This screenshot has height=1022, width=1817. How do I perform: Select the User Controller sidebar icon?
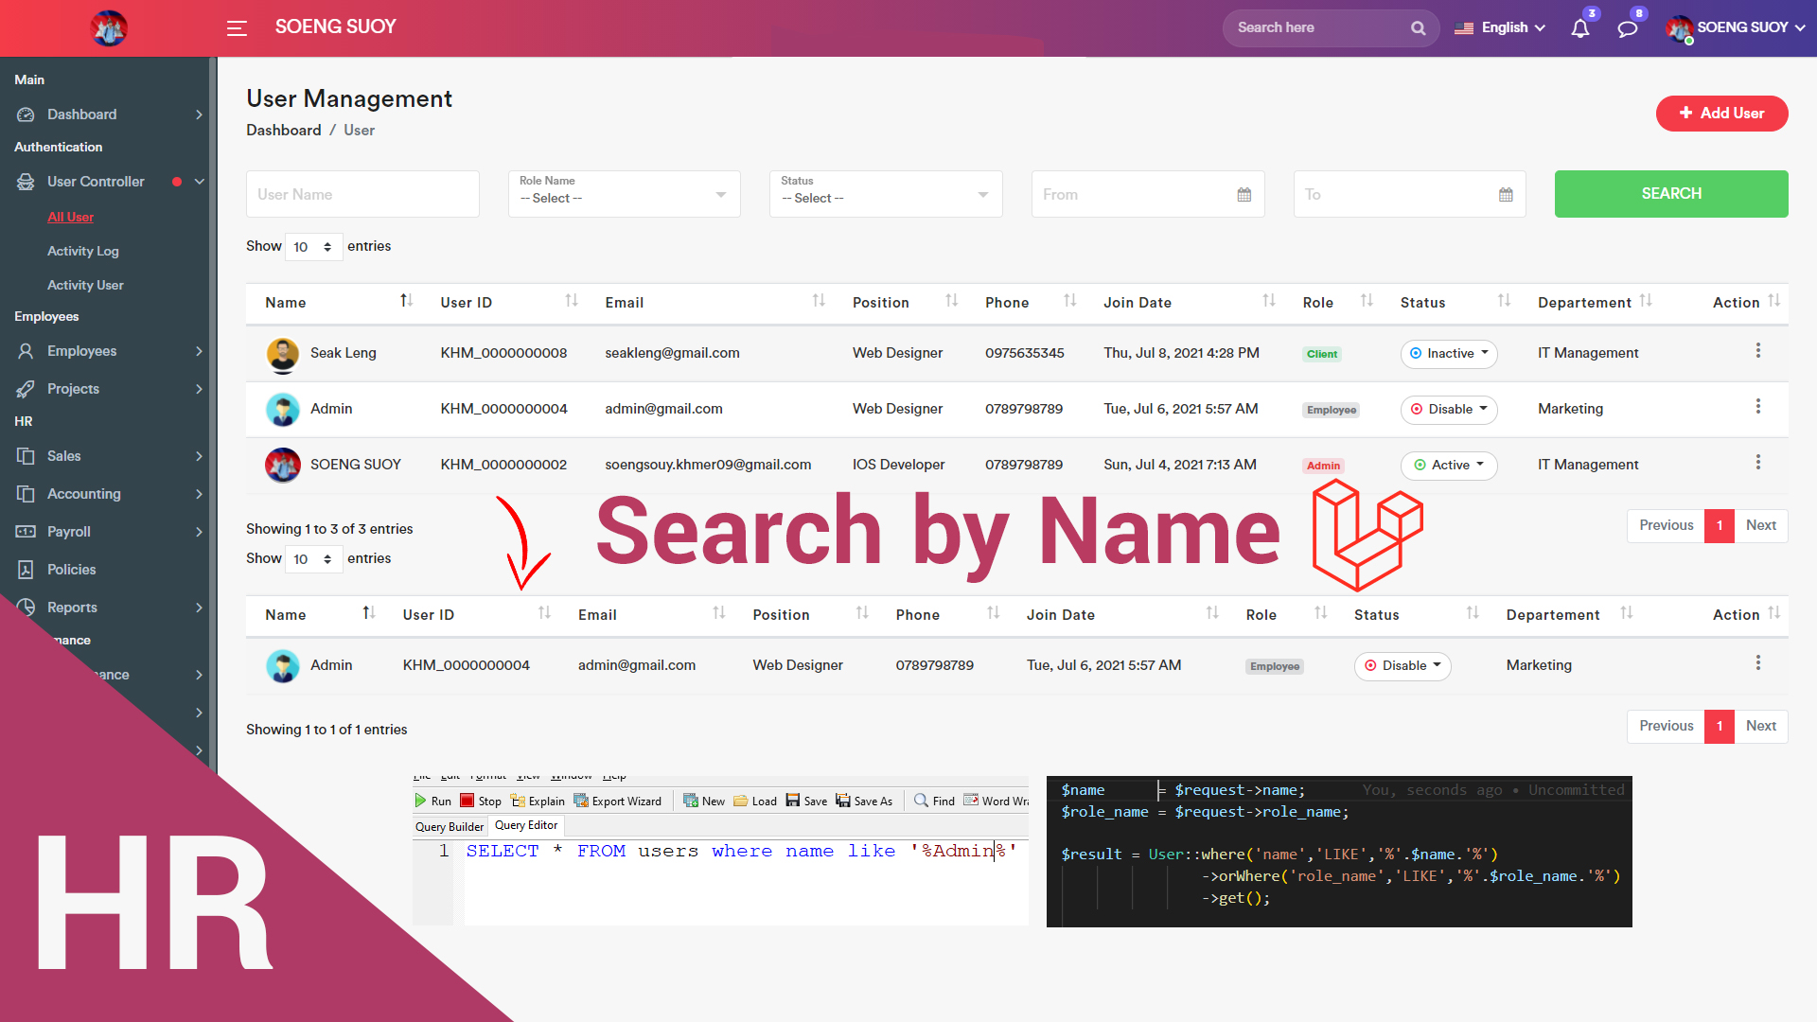pyautogui.click(x=26, y=182)
